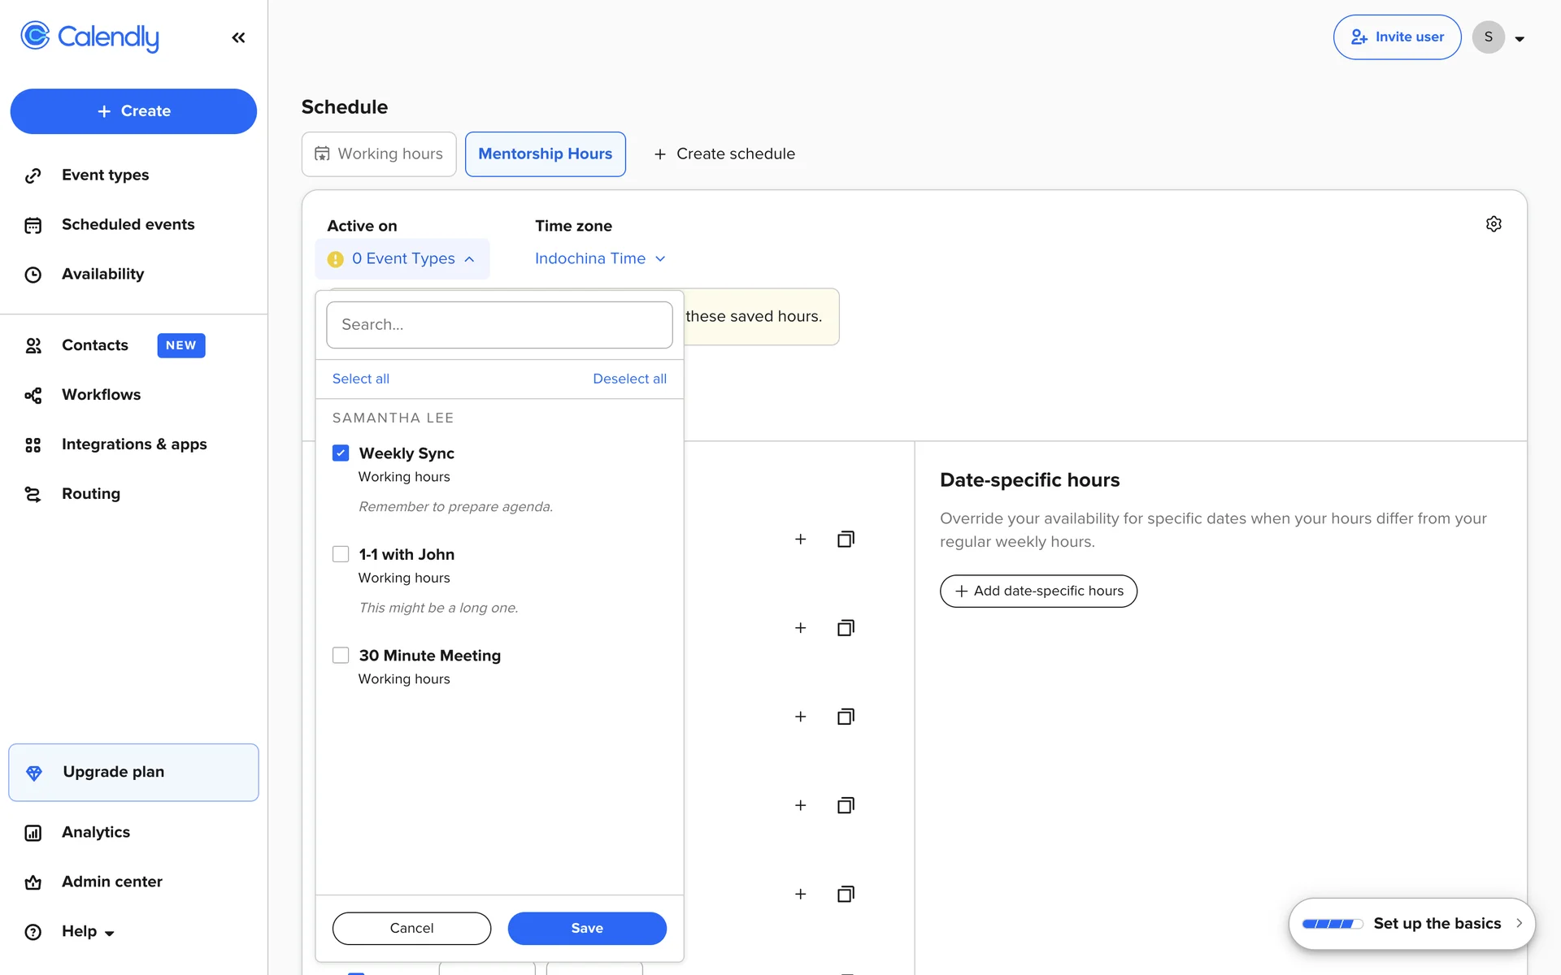The height and width of the screenshot is (975, 1561).
Task: Open the Indochina Time zone dropdown
Action: point(600,258)
